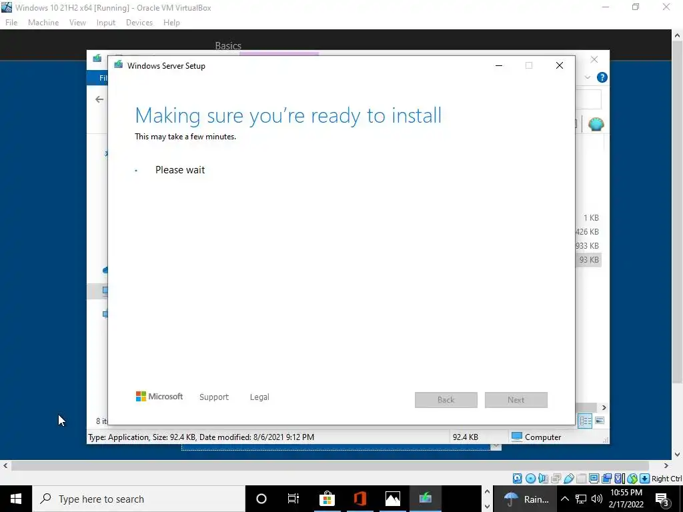Click the VirtualBox hard disk activity icon
Screen dimensions: 683x512
[x=517, y=479]
